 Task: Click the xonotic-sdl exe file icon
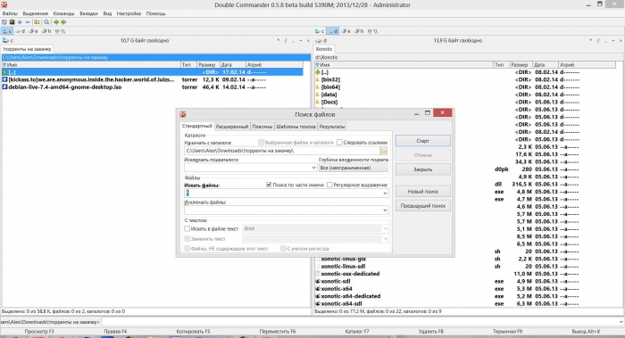pyautogui.click(x=318, y=282)
